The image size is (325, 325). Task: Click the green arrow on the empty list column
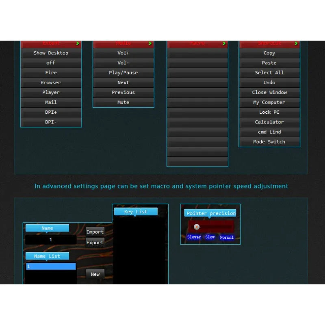(224, 43)
